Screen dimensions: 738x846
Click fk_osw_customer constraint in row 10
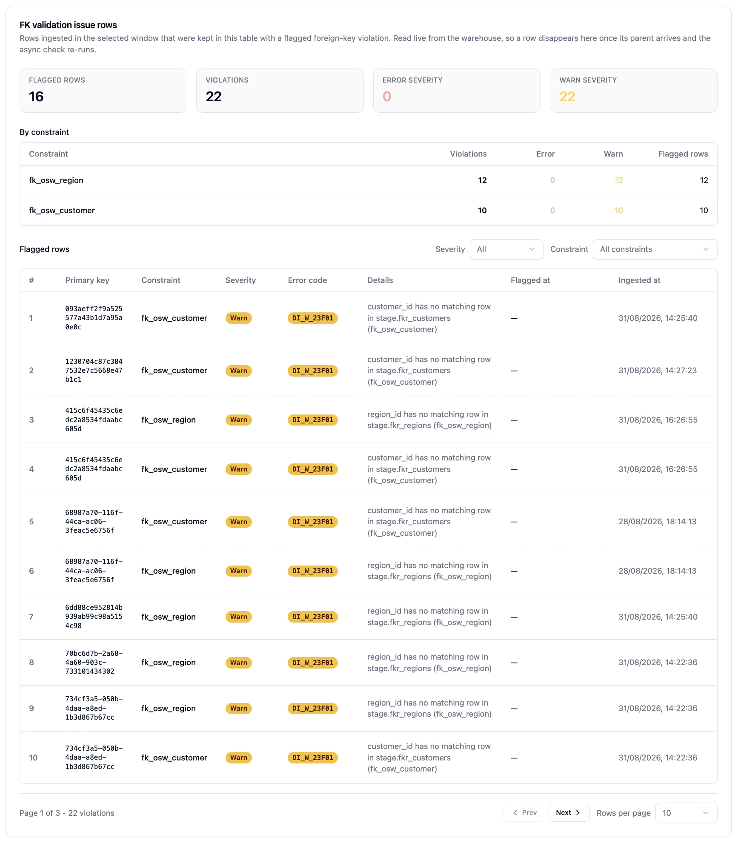coord(174,758)
